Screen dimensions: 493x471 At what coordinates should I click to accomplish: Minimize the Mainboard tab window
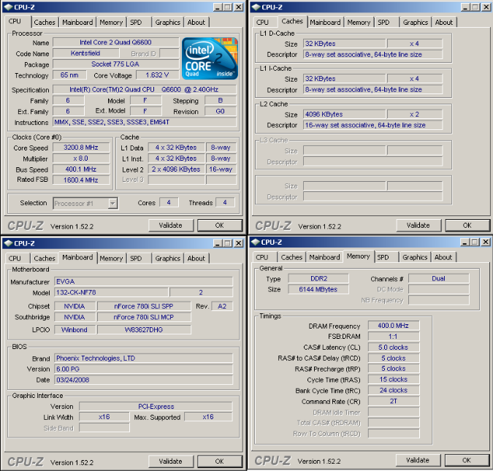click(218, 243)
